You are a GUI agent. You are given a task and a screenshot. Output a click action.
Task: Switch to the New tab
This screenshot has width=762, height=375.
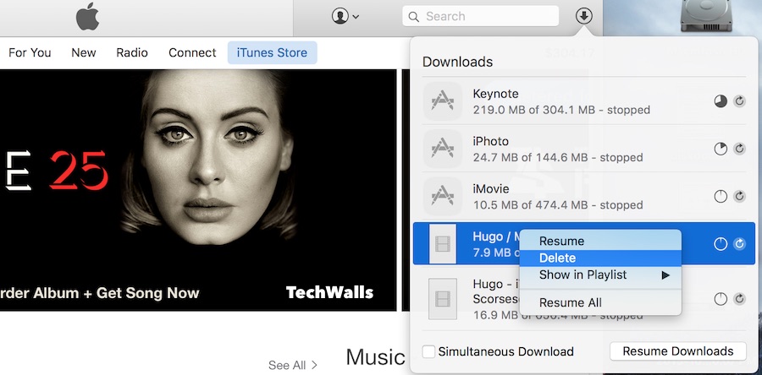point(84,52)
